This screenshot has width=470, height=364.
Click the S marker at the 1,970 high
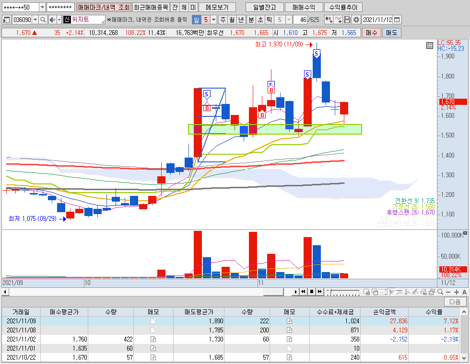[317, 54]
